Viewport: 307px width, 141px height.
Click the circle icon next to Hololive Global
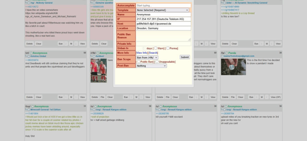click(x=27, y=56)
